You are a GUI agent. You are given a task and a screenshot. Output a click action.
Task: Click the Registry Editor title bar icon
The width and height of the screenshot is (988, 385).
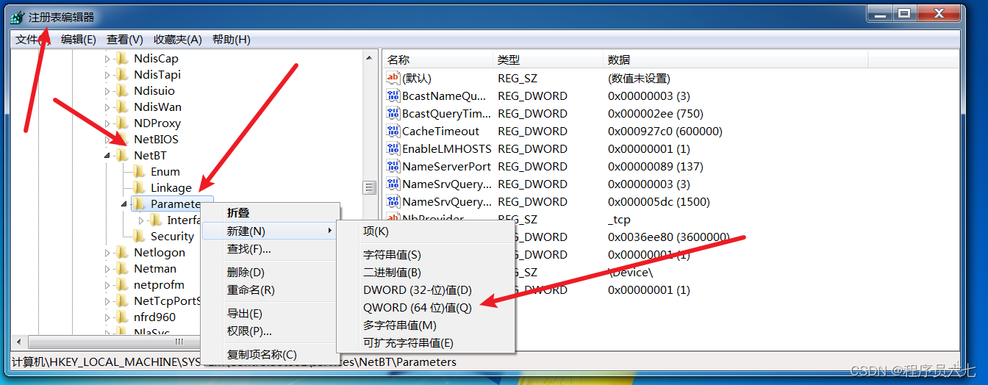18,17
